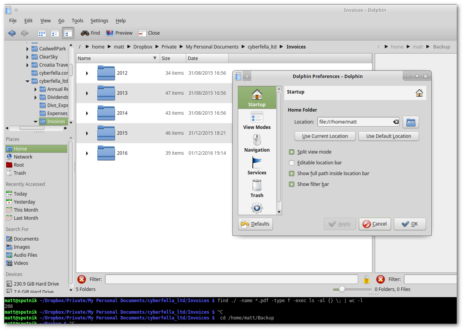Select the View Modes preferences section
This screenshot has height=331, width=464.
click(x=257, y=120)
